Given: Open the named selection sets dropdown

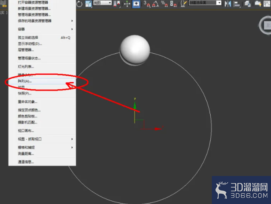Looking at the screenshot, I should point(205,3).
